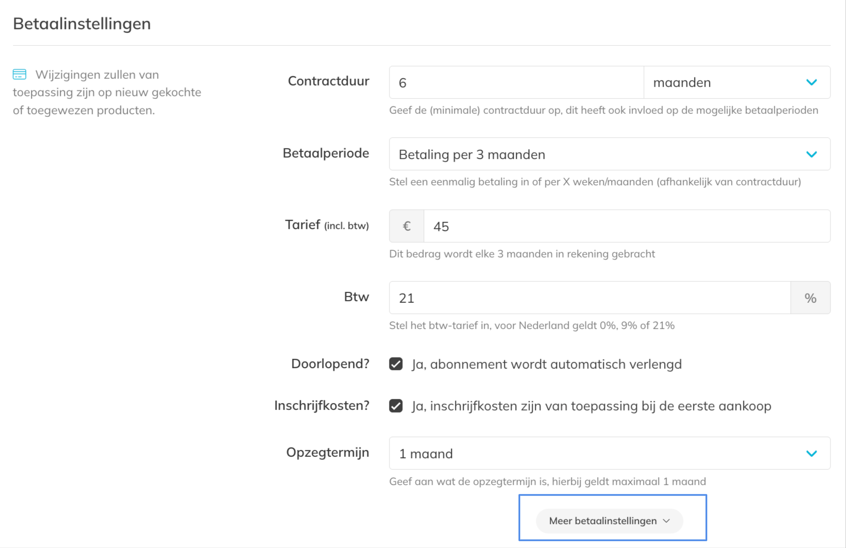
Task: Click the small chevron on Meer betaalinstellingen
Action: pyautogui.click(x=667, y=521)
